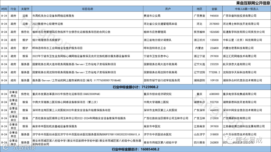Select the 济宁市中西医结合医院 server project cell
The width and height of the screenshot is (271, 152).
[88, 134]
